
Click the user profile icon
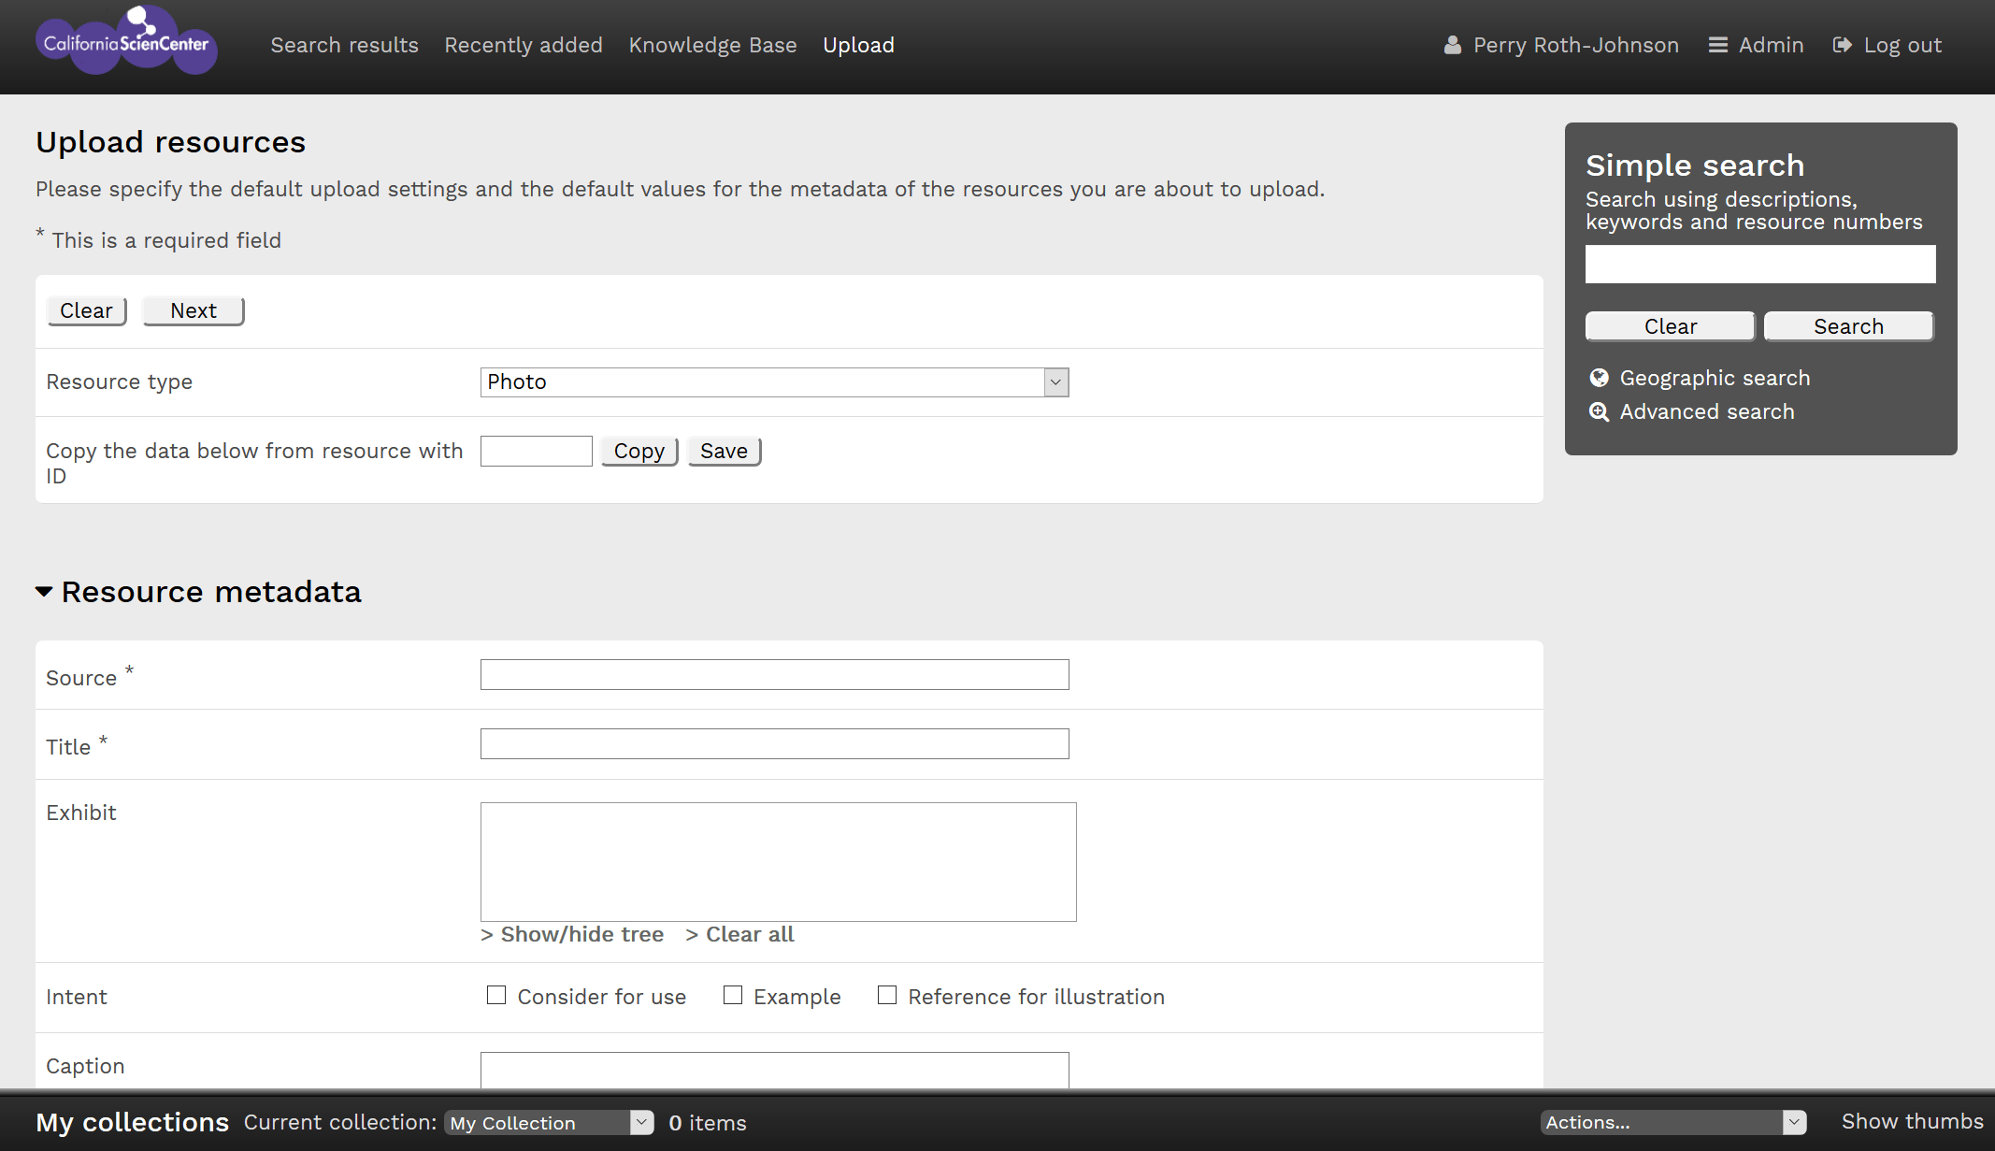click(1452, 45)
